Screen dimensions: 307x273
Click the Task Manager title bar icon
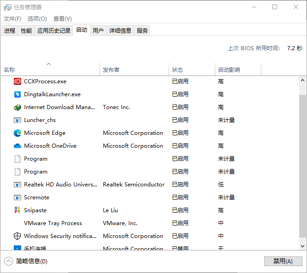coord(8,7)
